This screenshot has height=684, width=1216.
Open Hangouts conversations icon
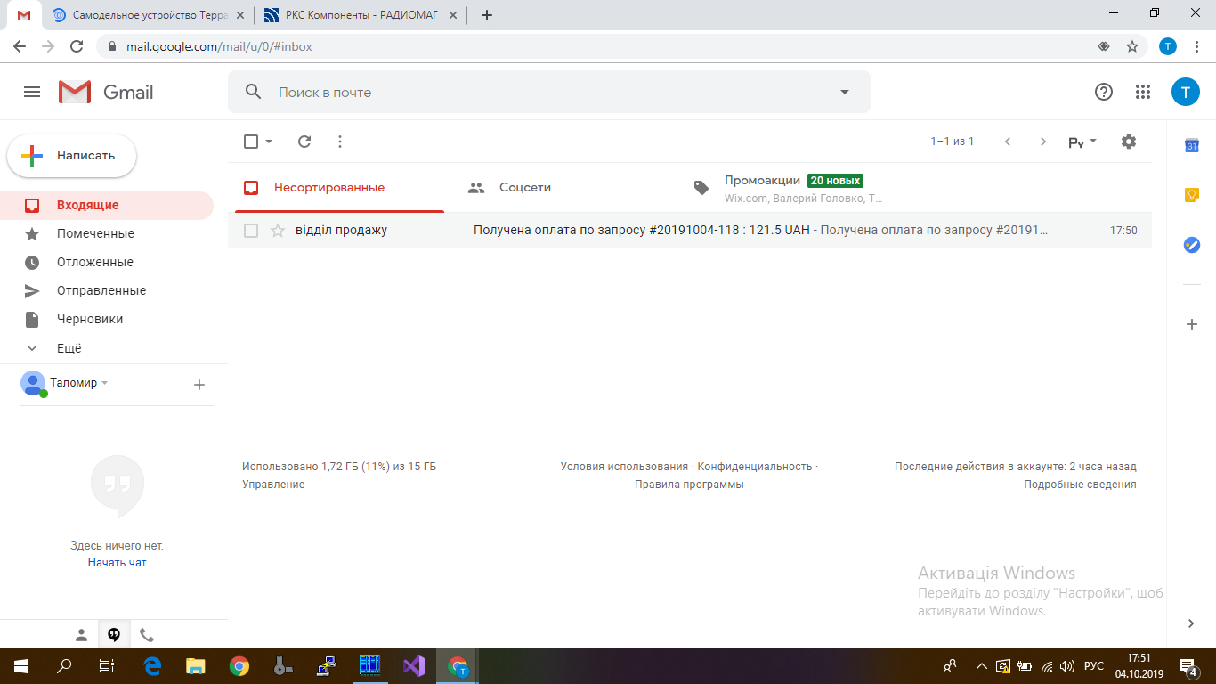[114, 635]
